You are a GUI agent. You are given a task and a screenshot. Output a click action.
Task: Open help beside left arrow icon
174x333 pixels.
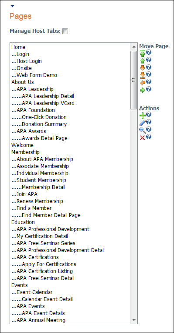[x=149, y=81]
